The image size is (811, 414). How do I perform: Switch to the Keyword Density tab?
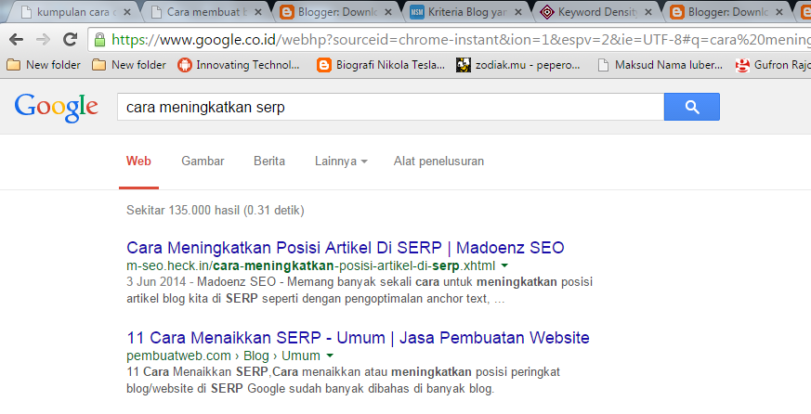coord(595,12)
